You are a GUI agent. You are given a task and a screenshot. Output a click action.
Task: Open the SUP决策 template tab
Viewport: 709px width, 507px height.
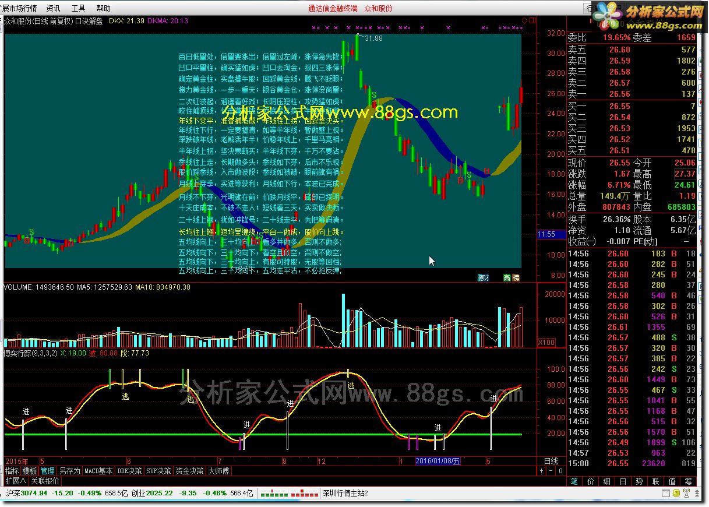[158, 471]
